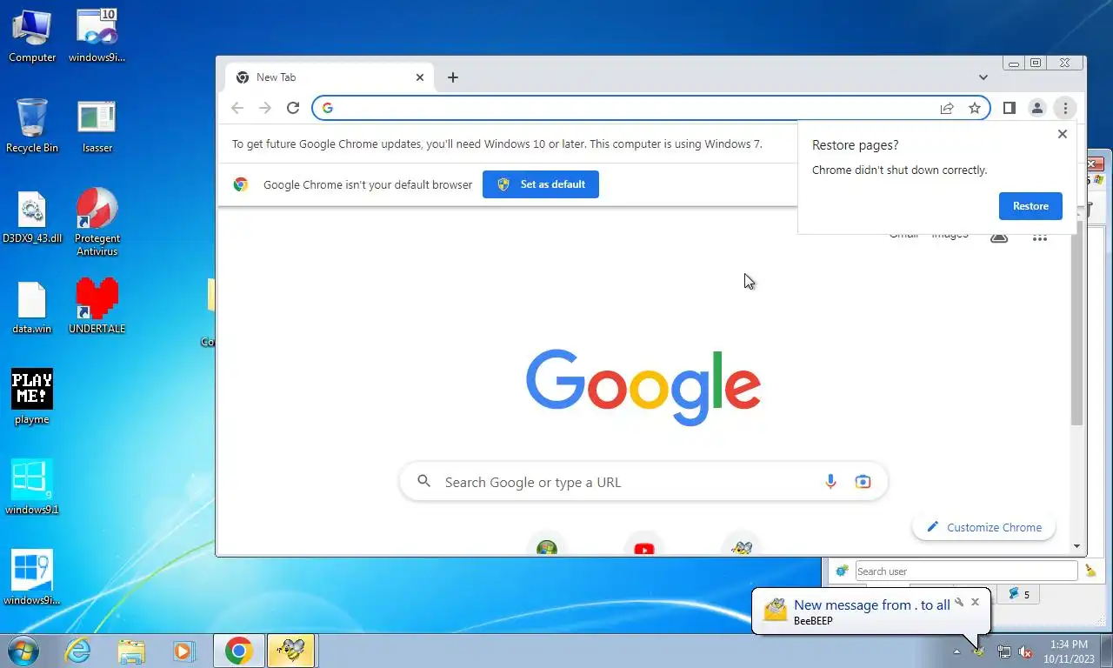Select the UNDERTALE heart shortcut
The width and height of the screenshot is (1113, 668).
click(x=97, y=305)
